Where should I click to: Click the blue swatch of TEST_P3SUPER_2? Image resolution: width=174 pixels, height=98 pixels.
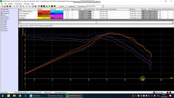(57, 14)
